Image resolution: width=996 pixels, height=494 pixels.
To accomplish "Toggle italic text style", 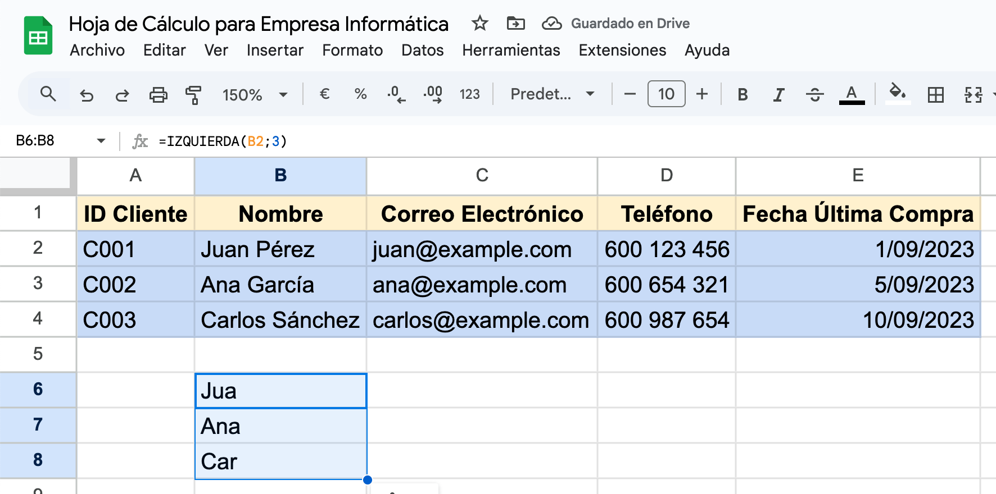I will 778,95.
